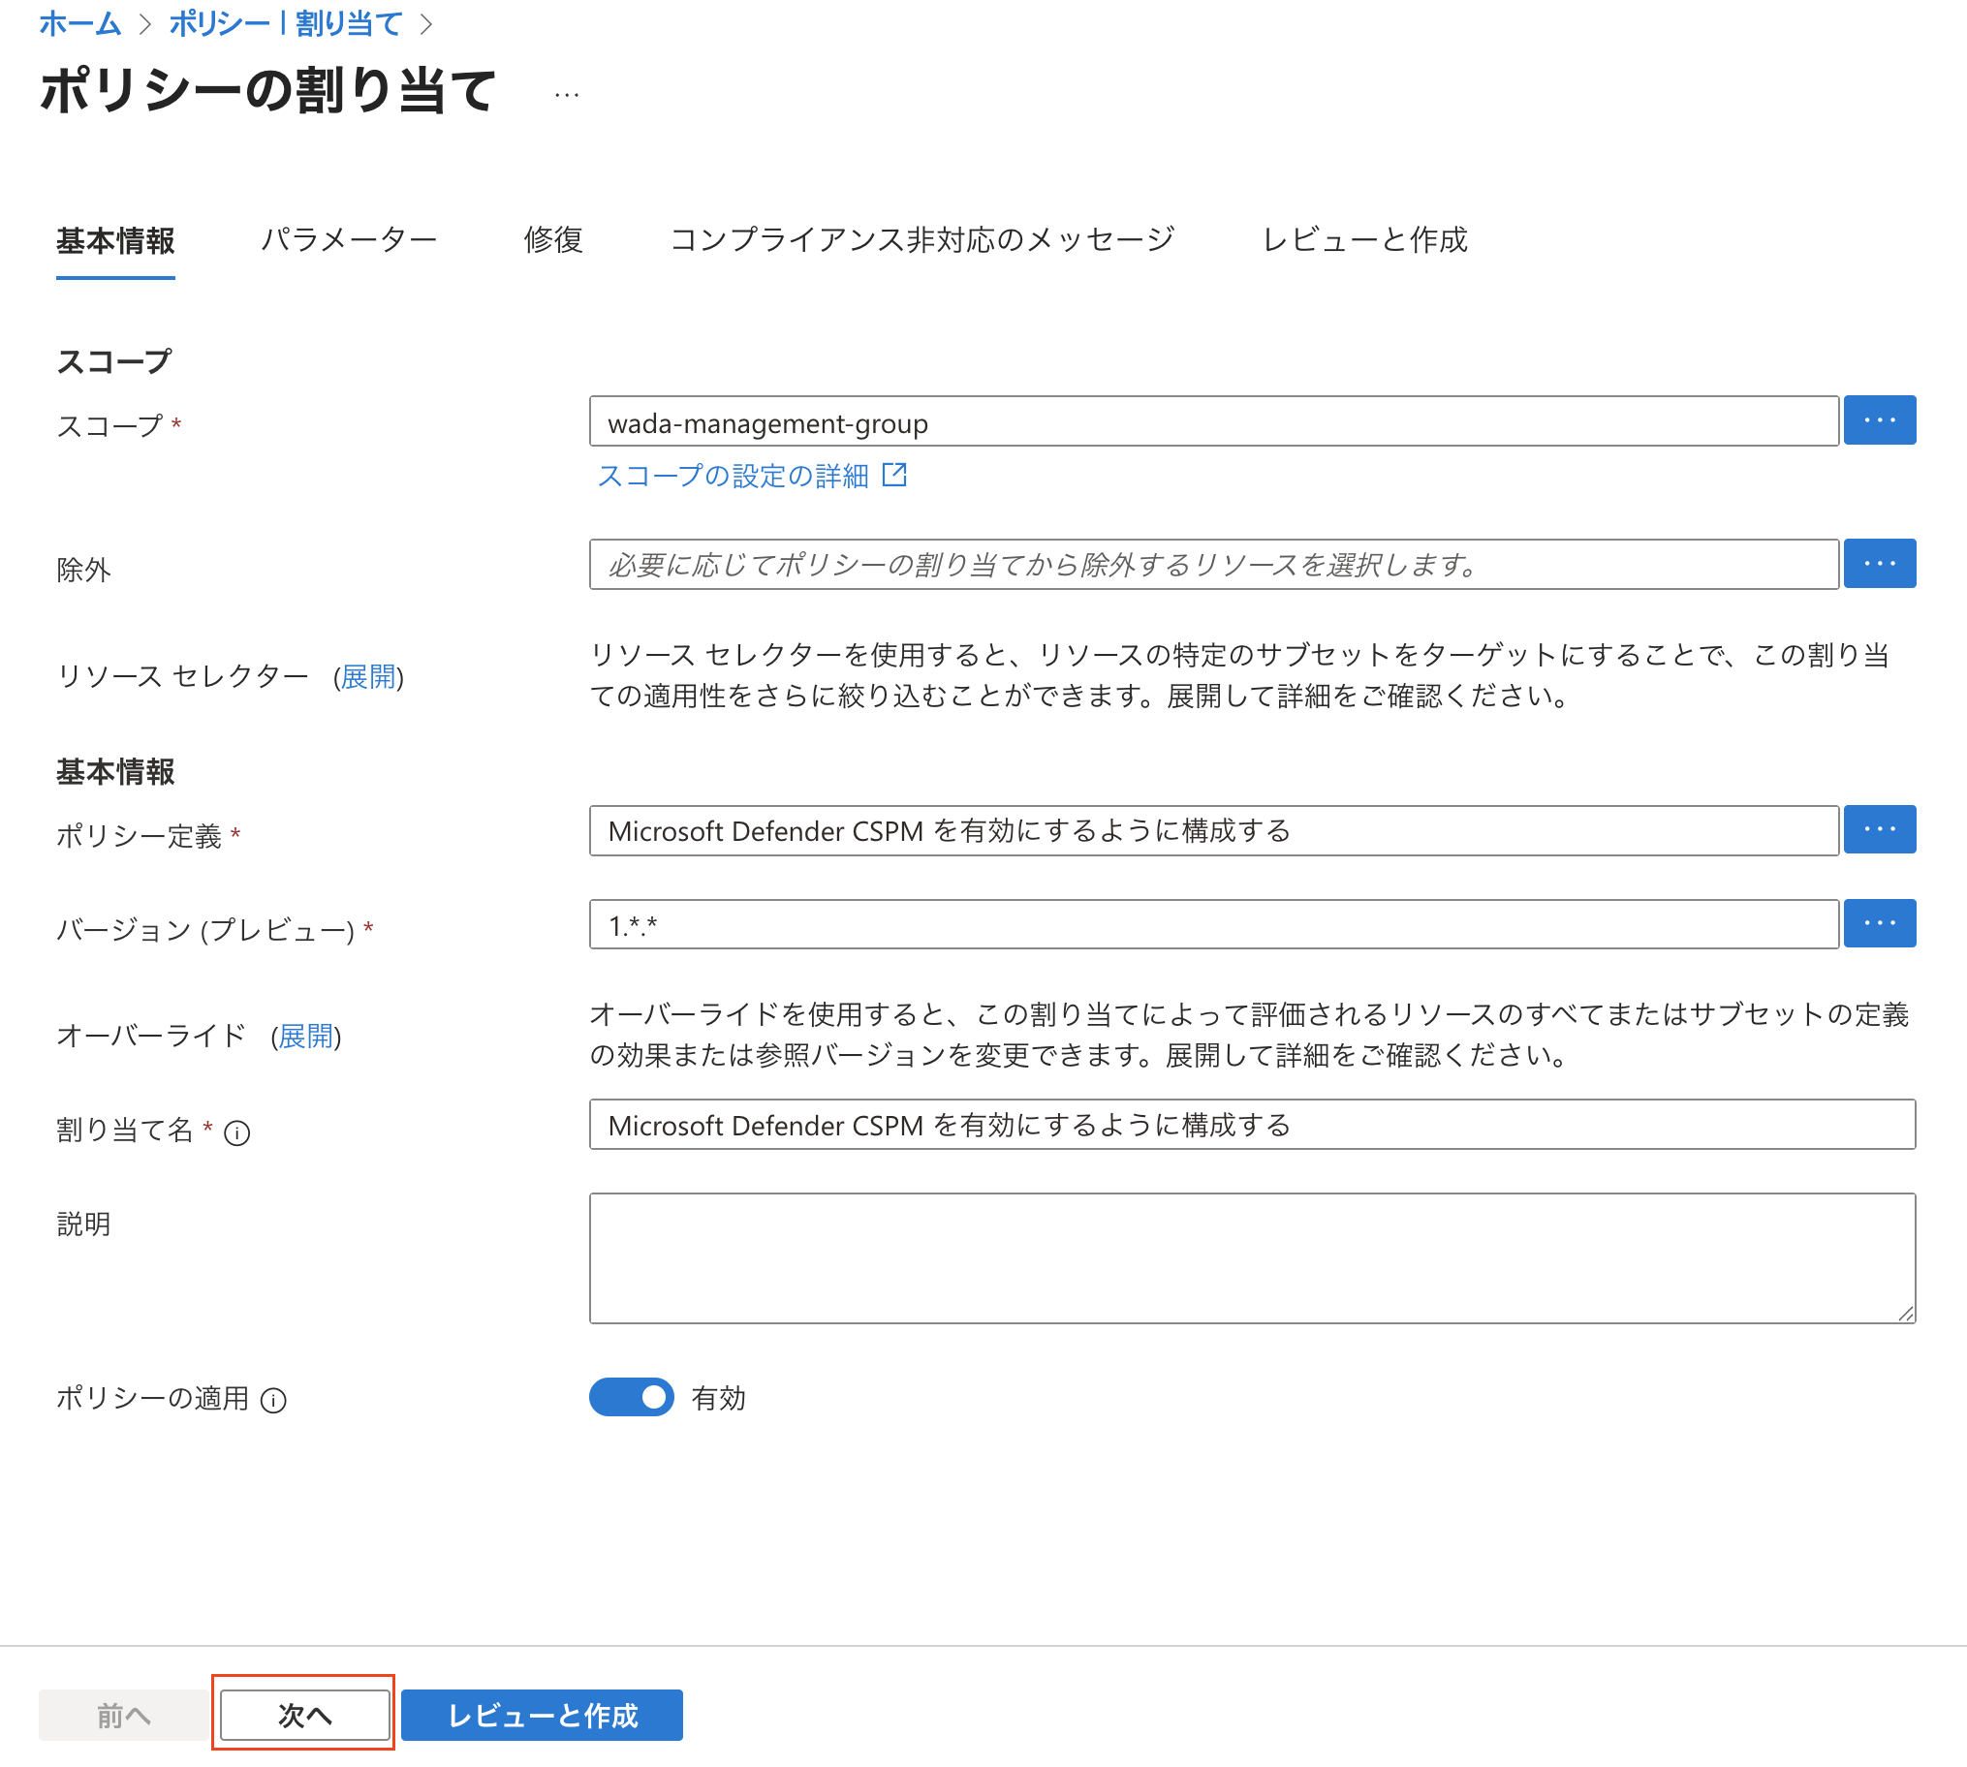This screenshot has width=1967, height=1767.
Task: Click the スコープ section heading
Action: pos(113,361)
